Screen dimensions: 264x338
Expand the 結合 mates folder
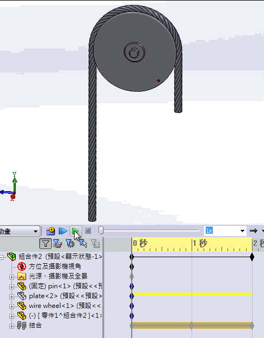11,327
